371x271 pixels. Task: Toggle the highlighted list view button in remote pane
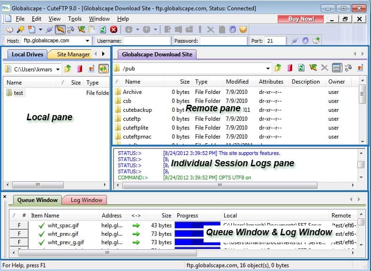(x=337, y=68)
